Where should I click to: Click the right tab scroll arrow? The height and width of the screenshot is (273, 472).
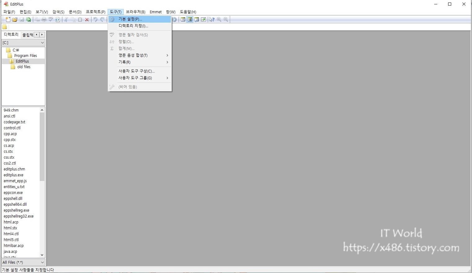point(42,35)
